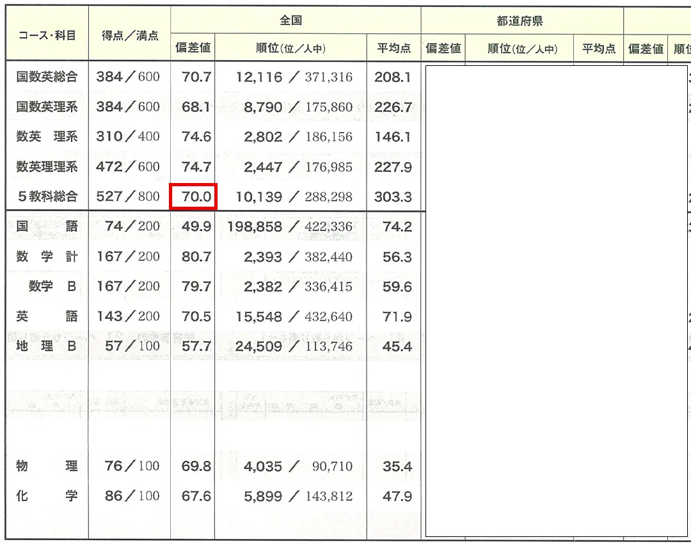The height and width of the screenshot is (544, 691).
Task: Click 偏差値 header under 都道府県
Action: [443, 48]
